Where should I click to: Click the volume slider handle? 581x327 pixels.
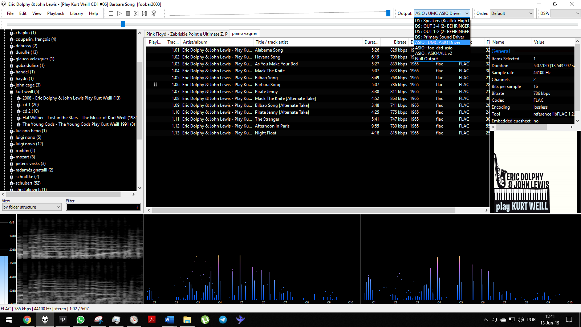(x=388, y=13)
